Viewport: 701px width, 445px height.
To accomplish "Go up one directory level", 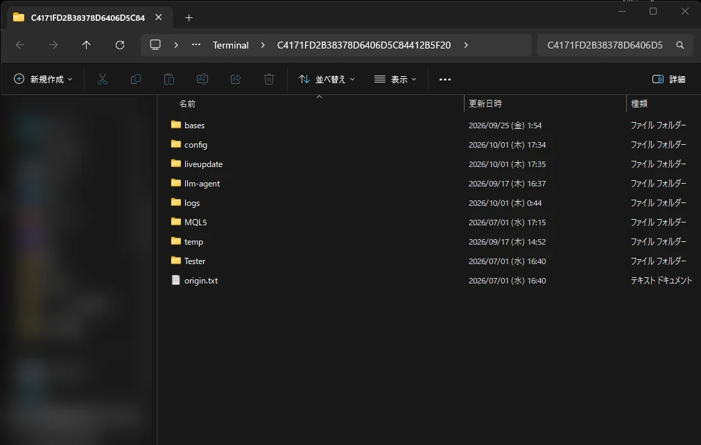I will click(x=86, y=45).
